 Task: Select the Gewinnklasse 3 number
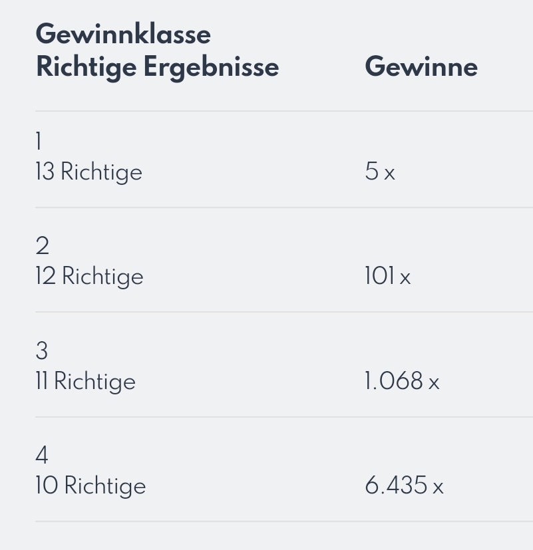[x=42, y=350]
